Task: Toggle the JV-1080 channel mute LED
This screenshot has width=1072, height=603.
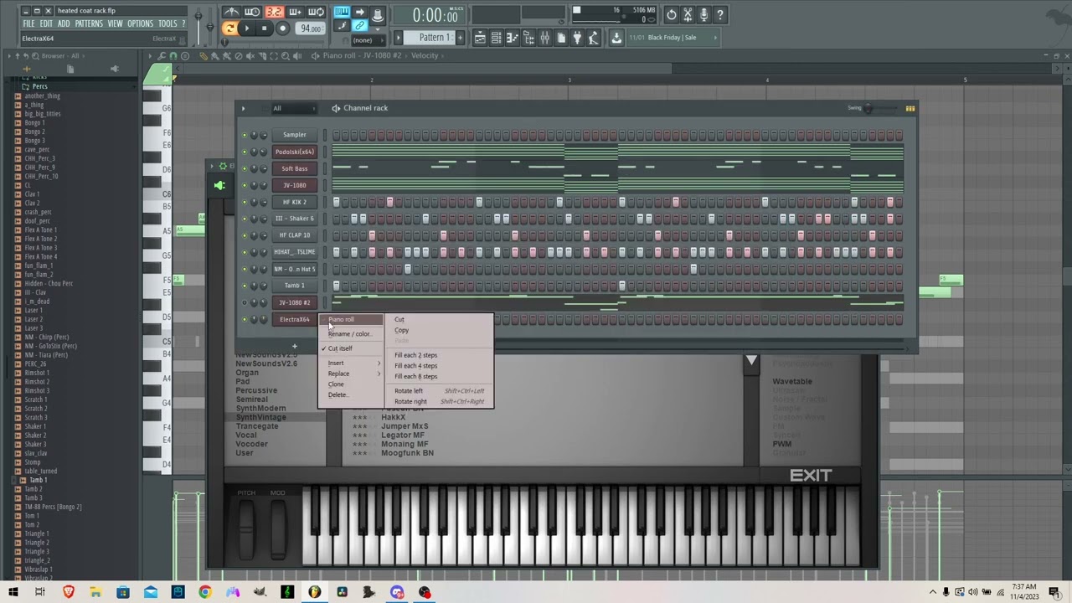Action: [x=245, y=185]
